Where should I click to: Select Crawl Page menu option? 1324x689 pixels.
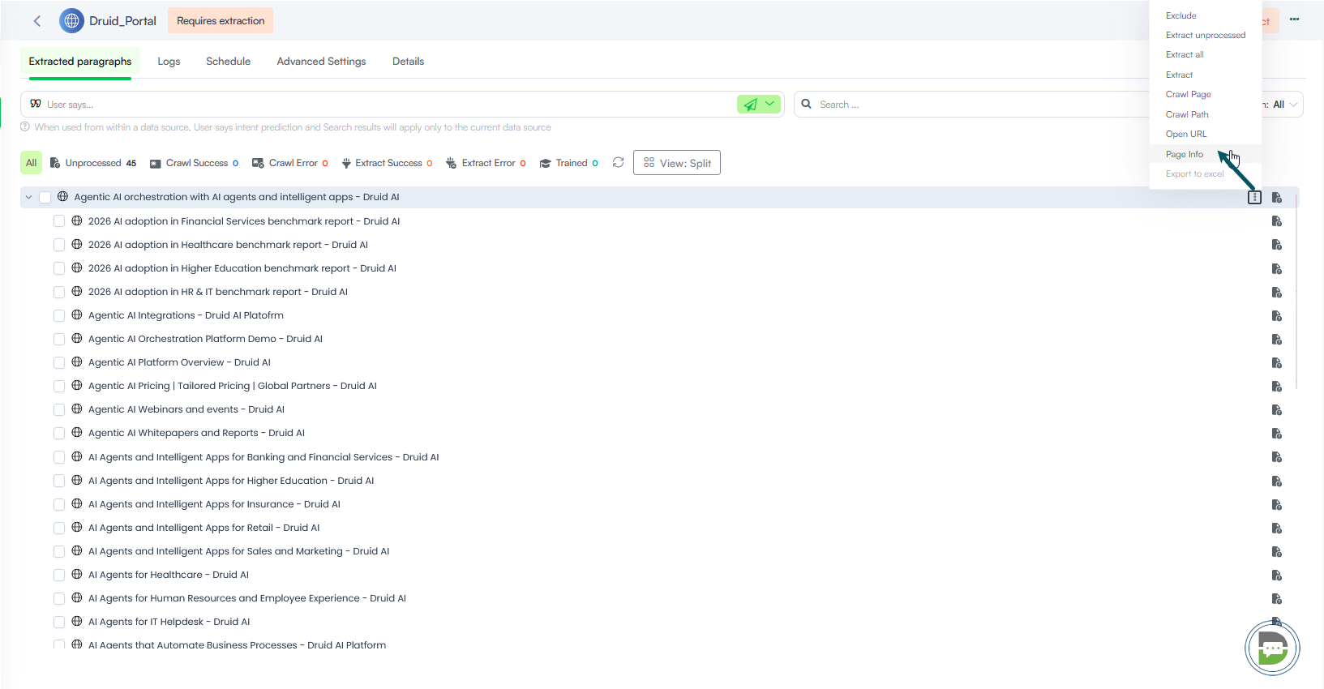[x=1188, y=94]
